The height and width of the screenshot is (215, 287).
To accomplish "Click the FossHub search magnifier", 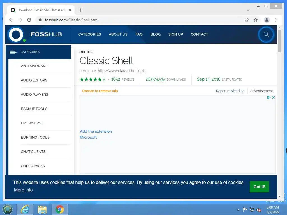I will tap(266, 34).
